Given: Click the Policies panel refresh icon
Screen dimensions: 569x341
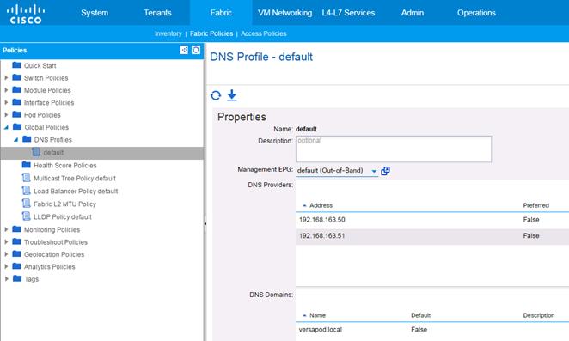Looking at the screenshot, I should point(196,50).
